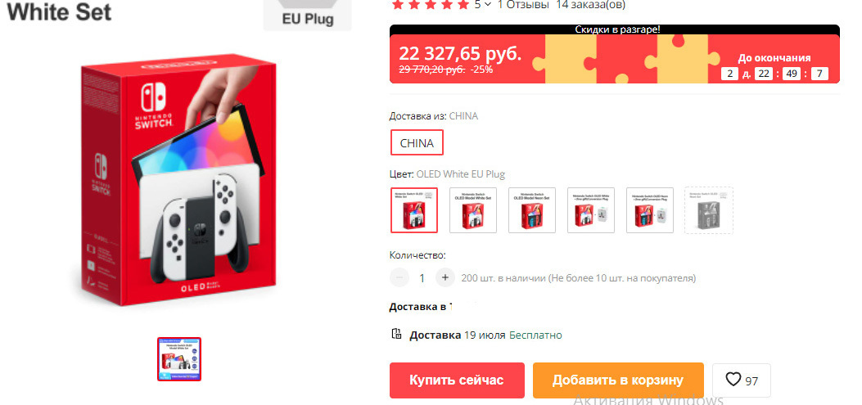Click the Добавить в корзину button
The image size is (862, 405).
(618, 380)
